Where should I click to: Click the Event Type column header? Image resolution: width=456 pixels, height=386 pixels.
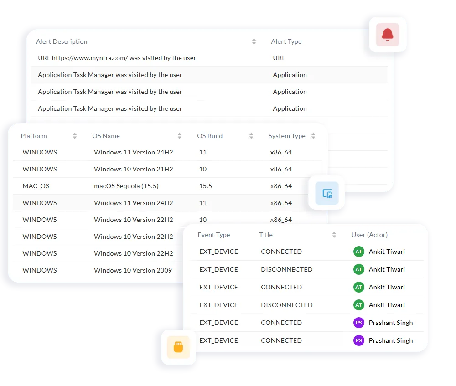214,235
